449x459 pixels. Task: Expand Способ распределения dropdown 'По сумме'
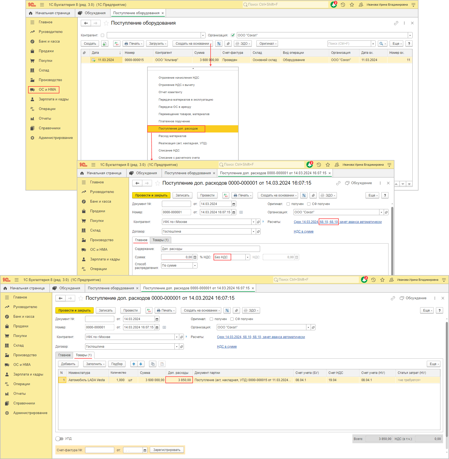(195, 265)
